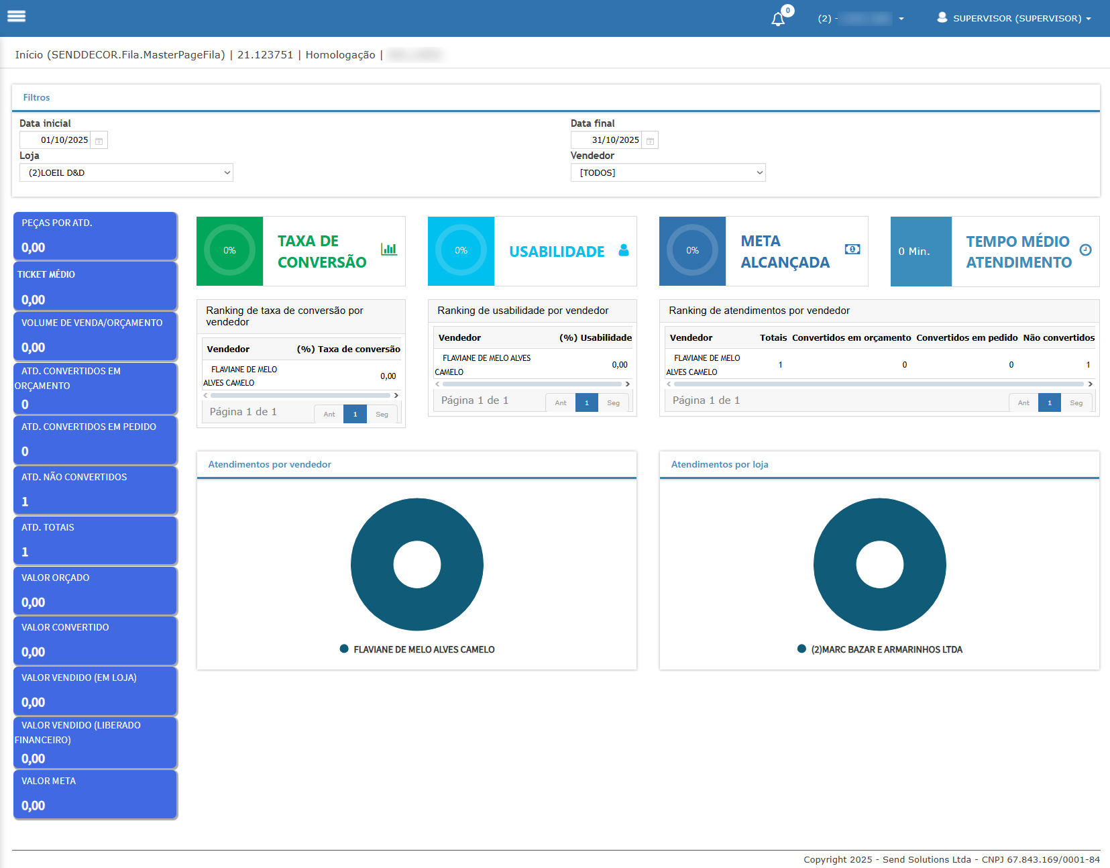This screenshot has height=868, width=1110.
Task: Open Data final calendar picker
Action: point(650,141)
